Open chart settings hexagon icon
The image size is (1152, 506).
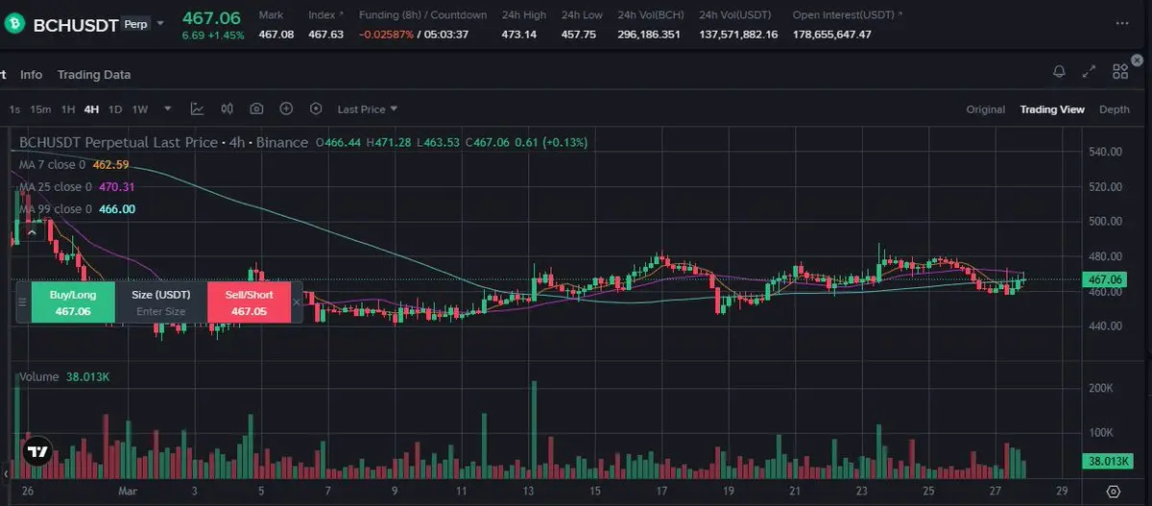pyautogui.click(x=316, y=108)
